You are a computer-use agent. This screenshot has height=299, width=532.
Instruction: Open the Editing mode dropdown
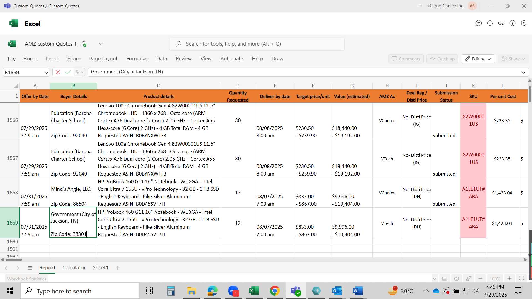coord(478,59)
